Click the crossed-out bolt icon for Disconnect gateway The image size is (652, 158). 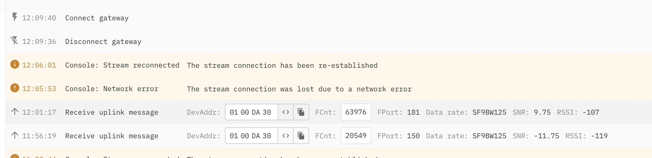click(14, 41)
